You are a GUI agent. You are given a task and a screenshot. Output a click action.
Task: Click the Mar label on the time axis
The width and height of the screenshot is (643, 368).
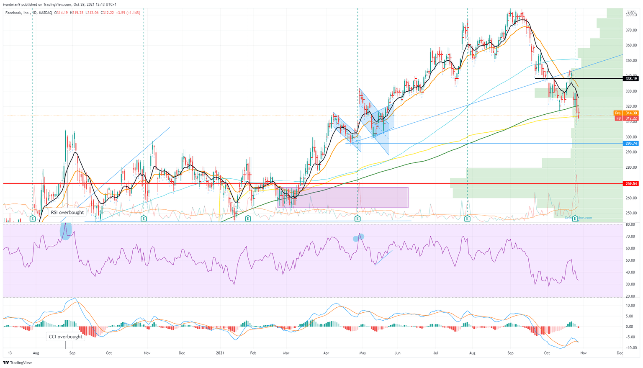coord(286,353)
